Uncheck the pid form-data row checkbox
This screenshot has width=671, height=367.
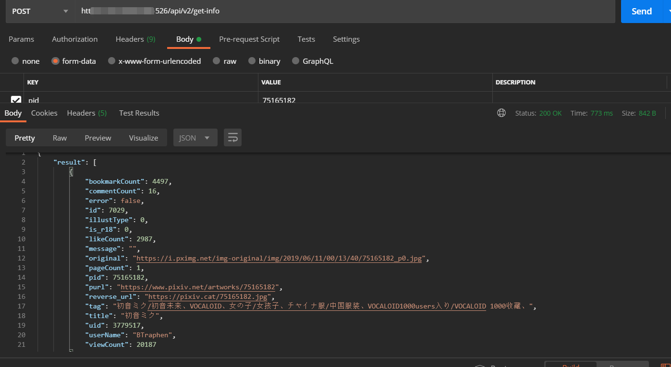coord(16,100)
